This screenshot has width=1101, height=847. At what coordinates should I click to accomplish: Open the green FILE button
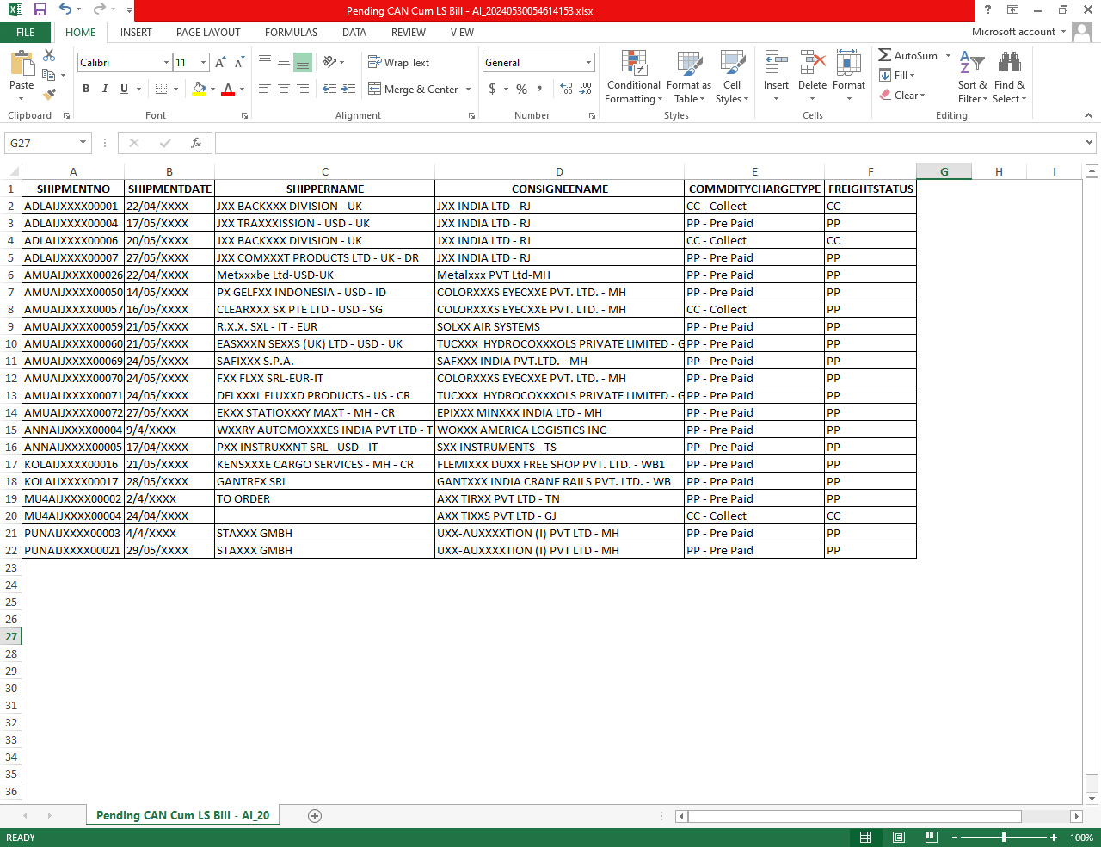click(x=26, y=33)
